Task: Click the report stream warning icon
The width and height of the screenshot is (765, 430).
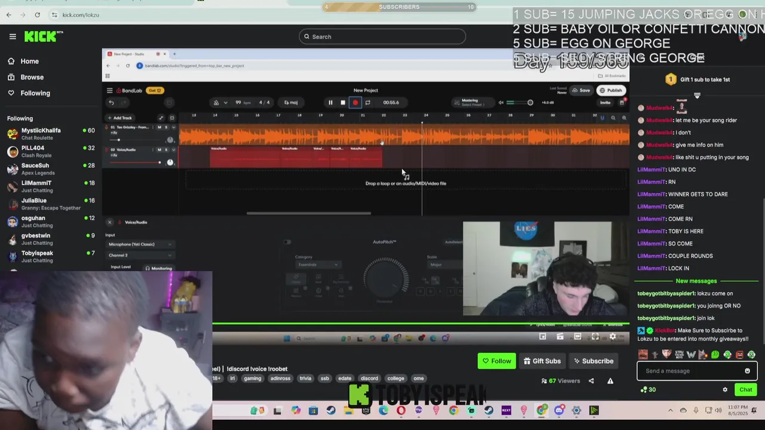Action: coord(610,381)
